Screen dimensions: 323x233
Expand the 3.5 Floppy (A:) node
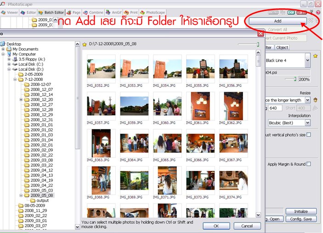[9, 59]
